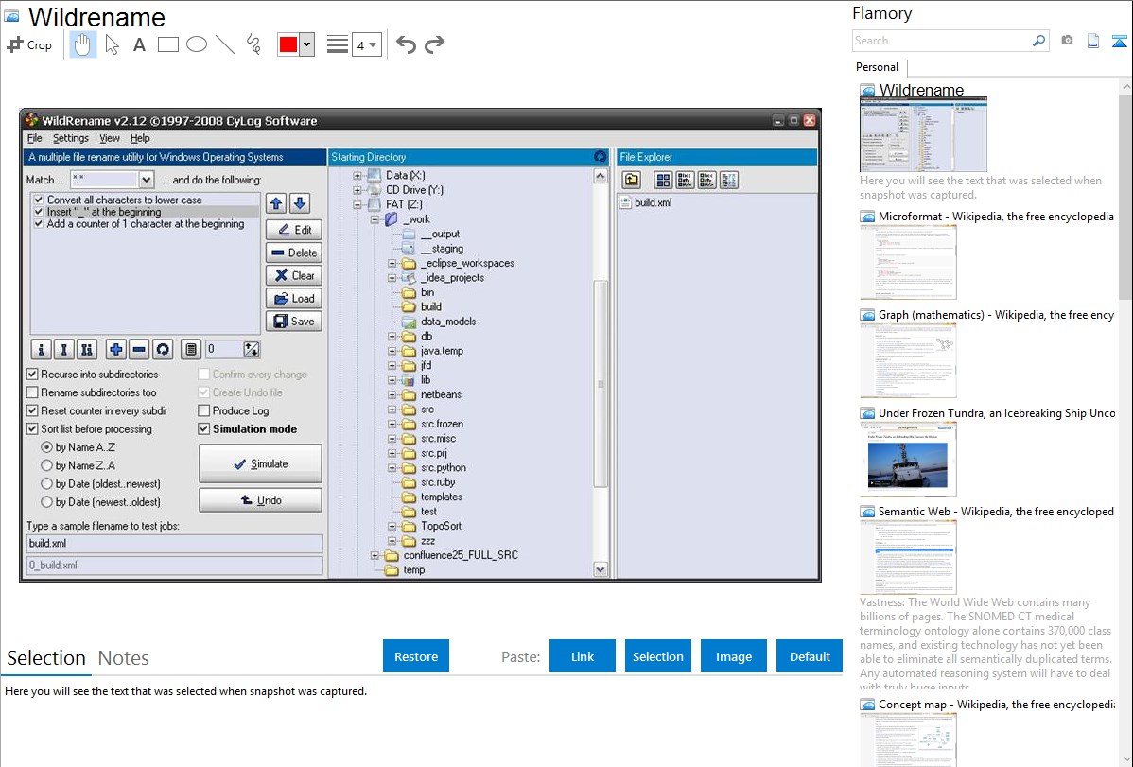Click the Default paste button
The height and width of the screenshot is (767, 1133).
tap(810, 656)
